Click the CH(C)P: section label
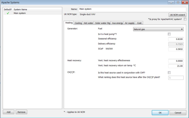The image size is (189, 118). point(71,72)
